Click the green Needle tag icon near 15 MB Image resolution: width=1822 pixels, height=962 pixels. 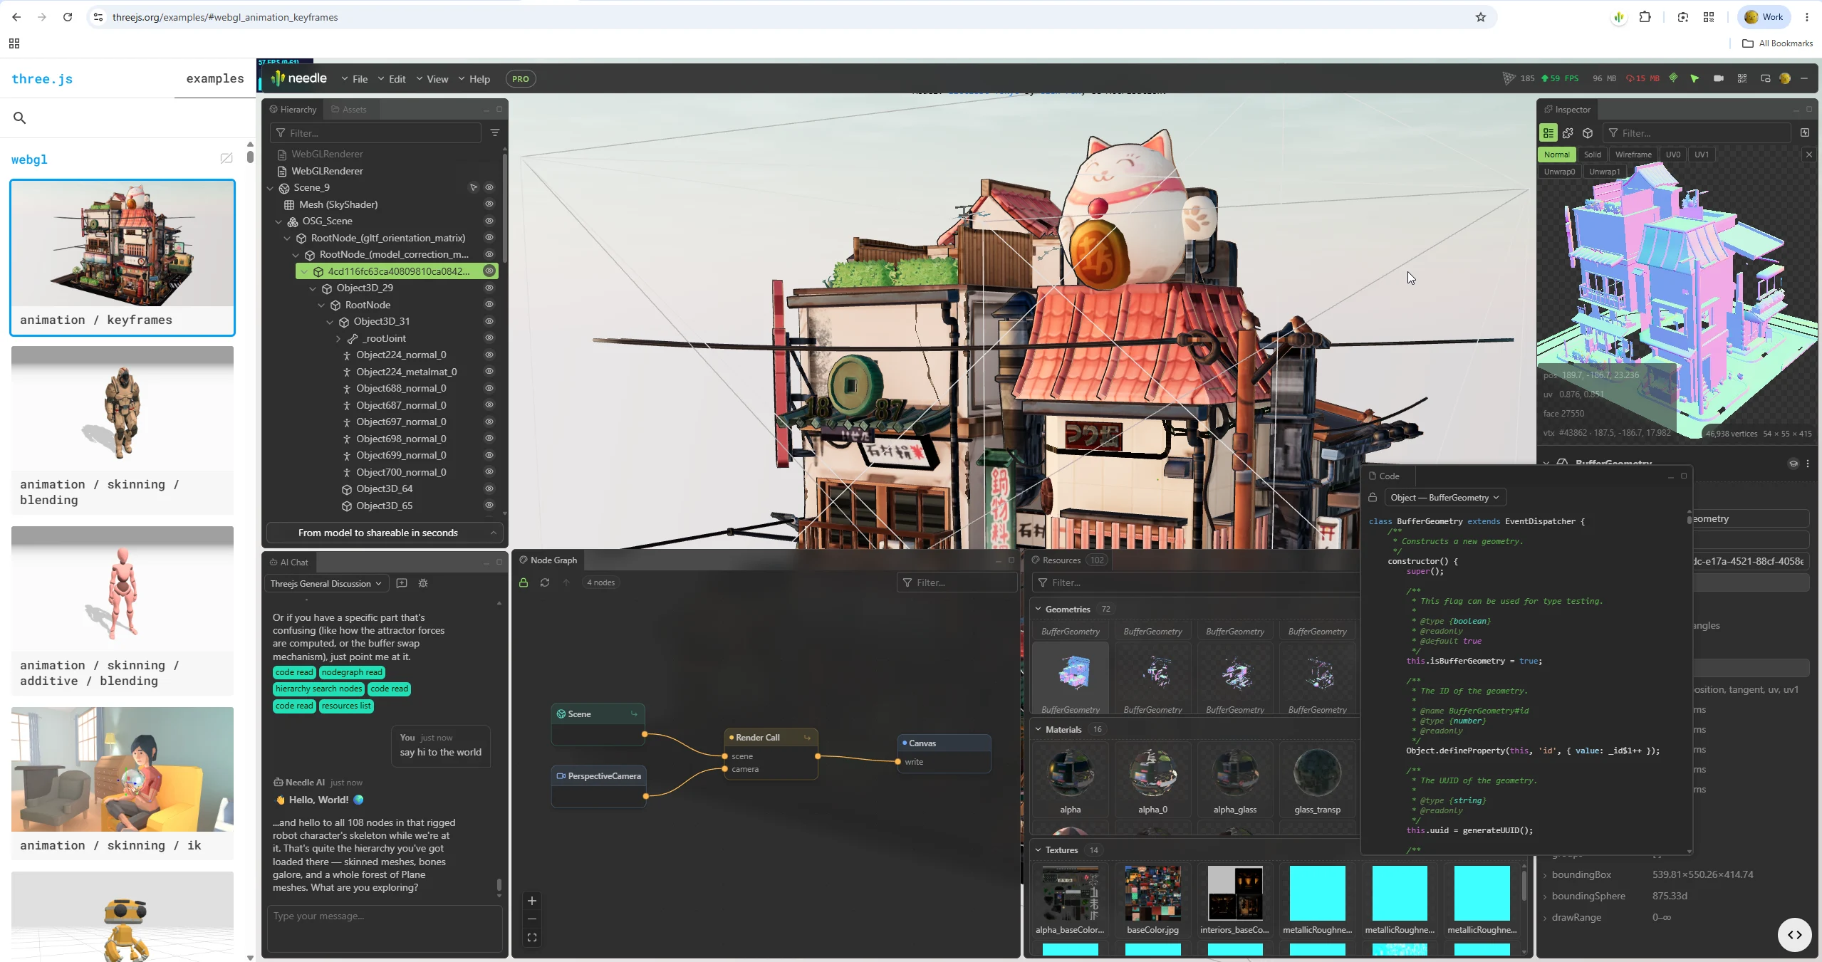tap(1673, 78)
